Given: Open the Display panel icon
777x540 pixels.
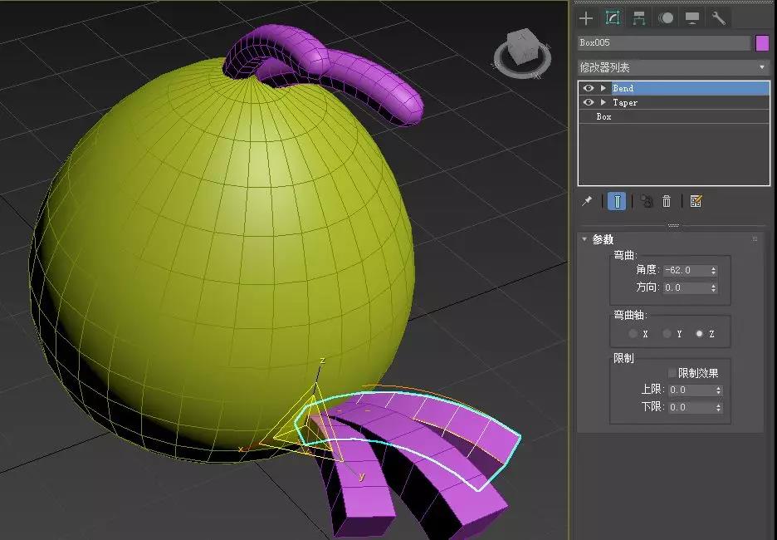Looking at the screenshot, I should click(x=692, y=17).
